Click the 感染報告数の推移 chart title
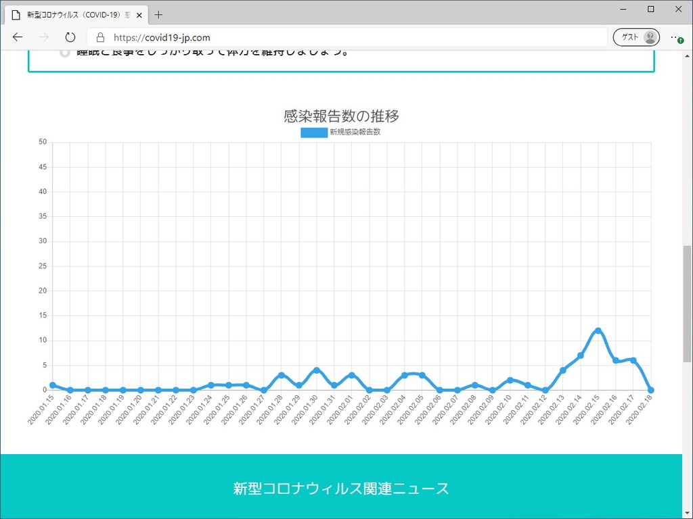Viewport: 693px width, 519px height. (x=341, y=116)
